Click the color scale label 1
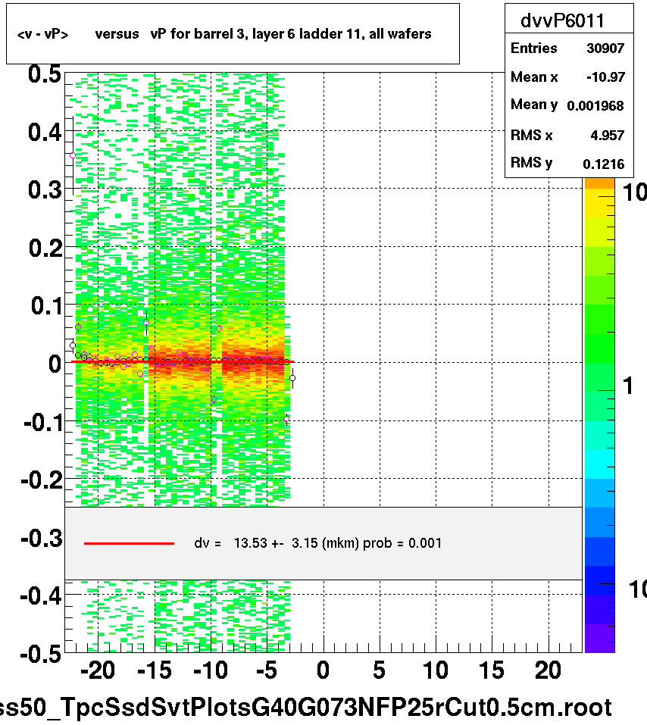The image size is (647, 725). pyautogui.click(x=628, y=385)
